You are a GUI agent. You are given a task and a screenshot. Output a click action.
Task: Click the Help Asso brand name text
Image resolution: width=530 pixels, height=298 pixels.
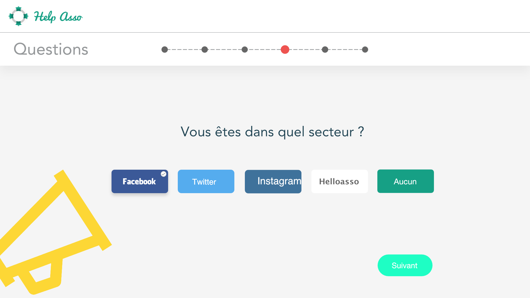tap(58, 17)
